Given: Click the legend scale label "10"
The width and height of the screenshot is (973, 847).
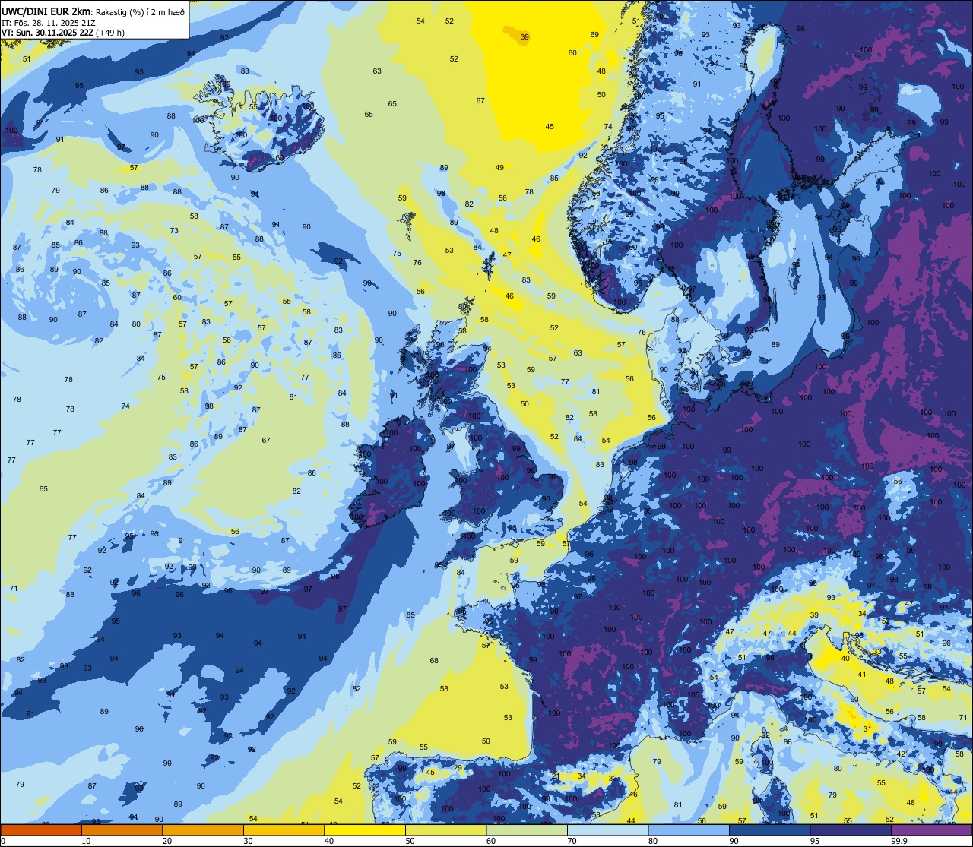Looking at the screenshot, I should tap(87, 841).
